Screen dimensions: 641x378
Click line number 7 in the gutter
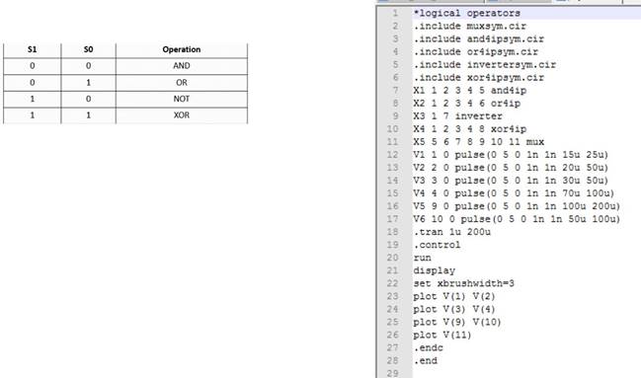(395, 91)
